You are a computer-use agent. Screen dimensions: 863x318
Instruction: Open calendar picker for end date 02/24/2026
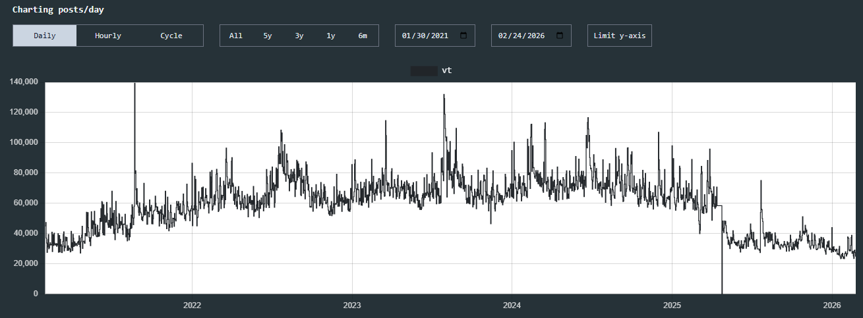coord(560,36)
